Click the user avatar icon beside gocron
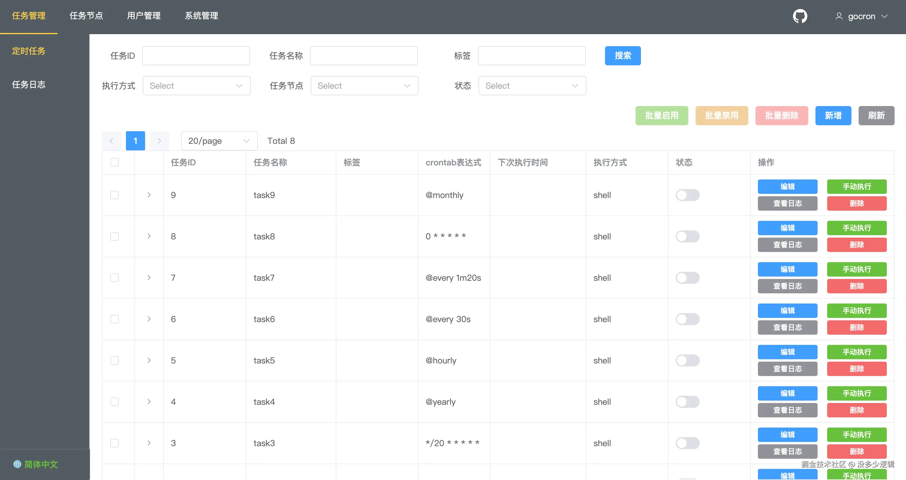 (839, 16)
